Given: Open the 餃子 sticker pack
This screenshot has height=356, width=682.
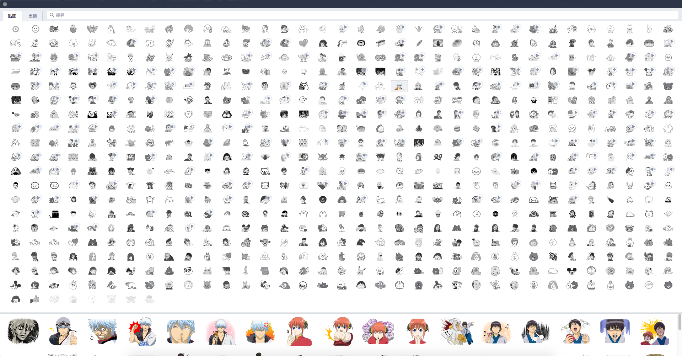Looking at the screenshot, I should [227, 72].
